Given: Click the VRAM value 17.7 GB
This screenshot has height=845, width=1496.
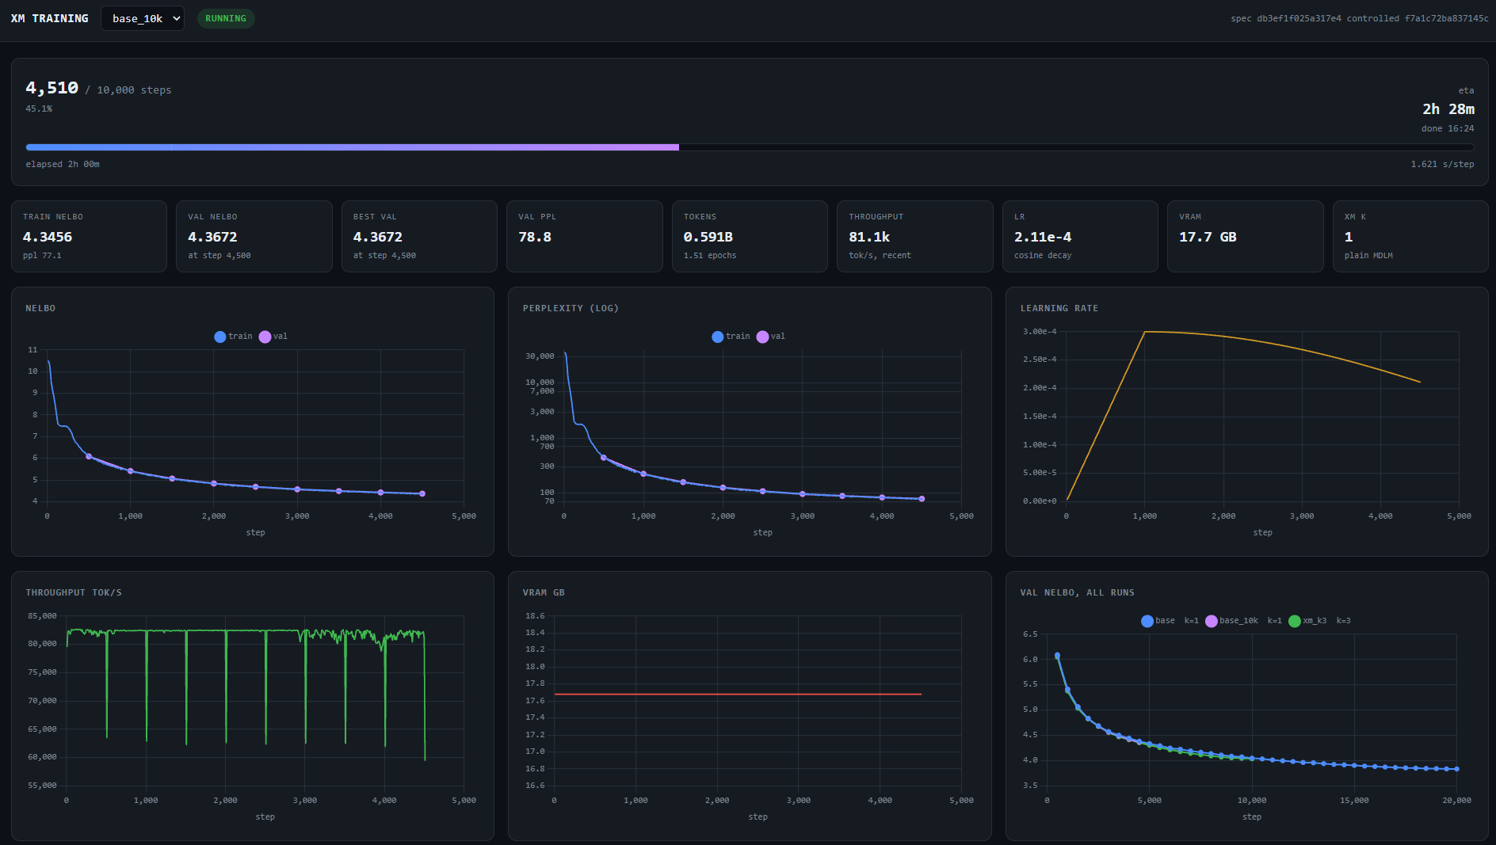Looking at the screenshot, I should [1208, 237].
